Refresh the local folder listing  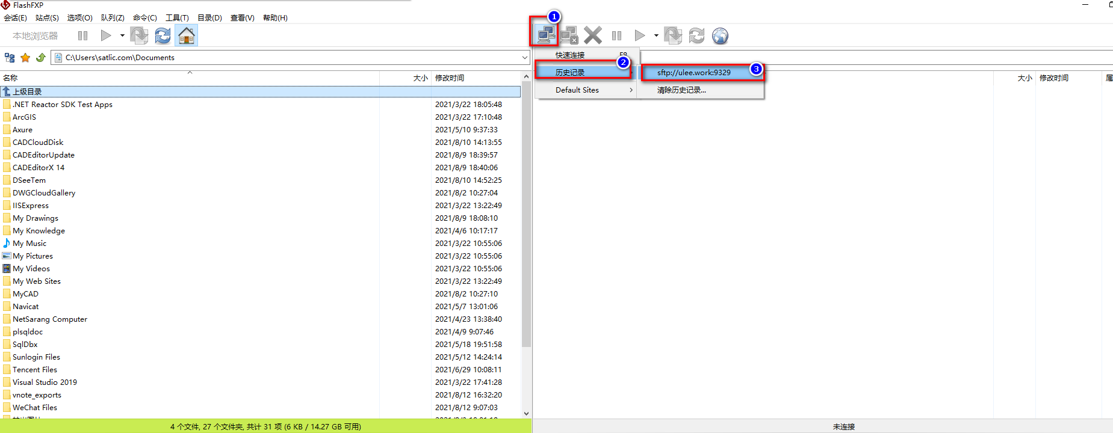point(163,35)
